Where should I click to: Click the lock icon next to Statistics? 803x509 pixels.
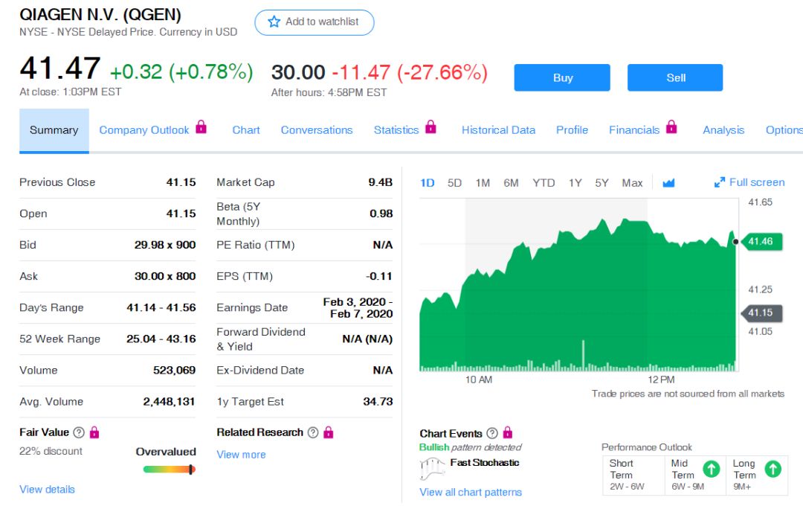coord(430,127)
